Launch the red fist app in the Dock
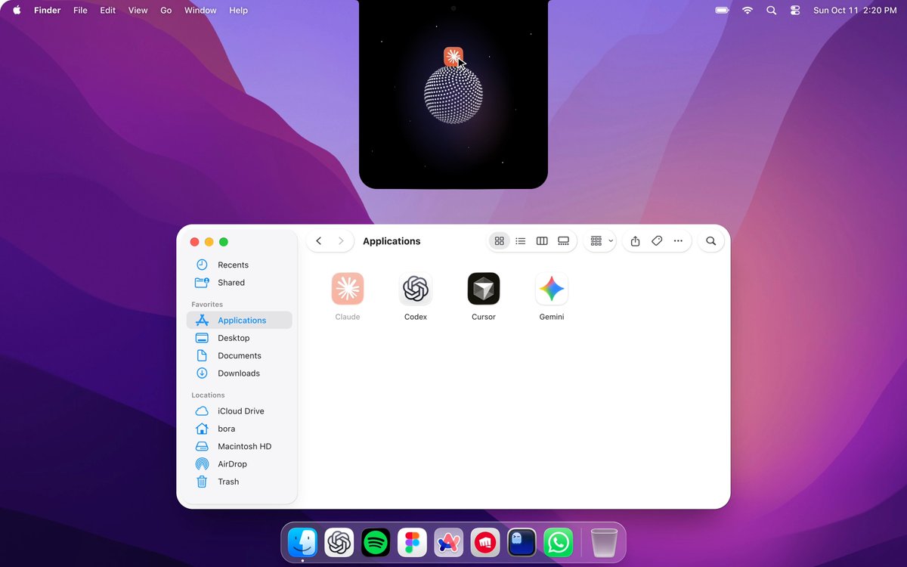907x567 pixels. coord(485,542)
